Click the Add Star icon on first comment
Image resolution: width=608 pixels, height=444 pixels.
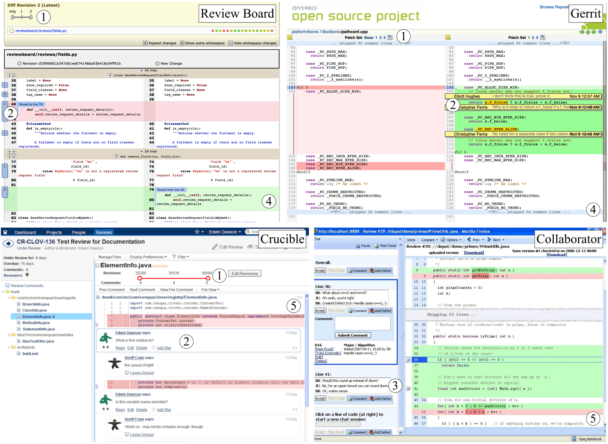[x=154, y=348]
